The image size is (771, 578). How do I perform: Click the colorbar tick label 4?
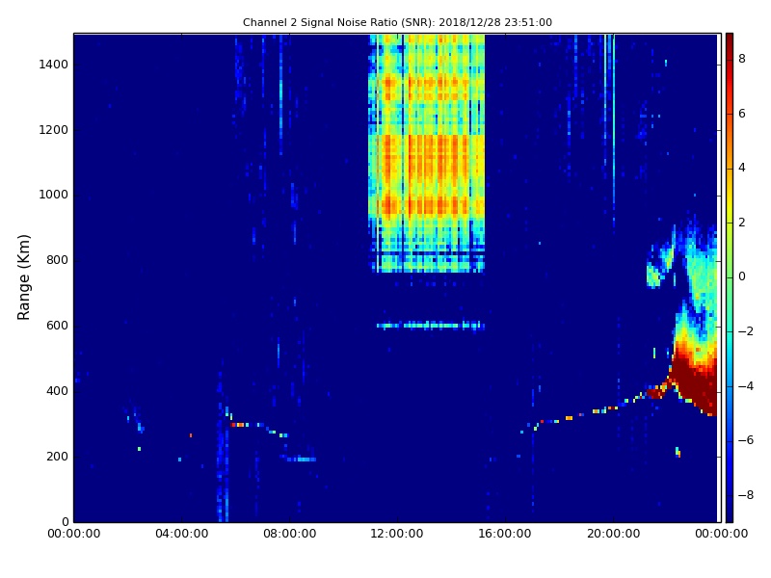(742, 168)
